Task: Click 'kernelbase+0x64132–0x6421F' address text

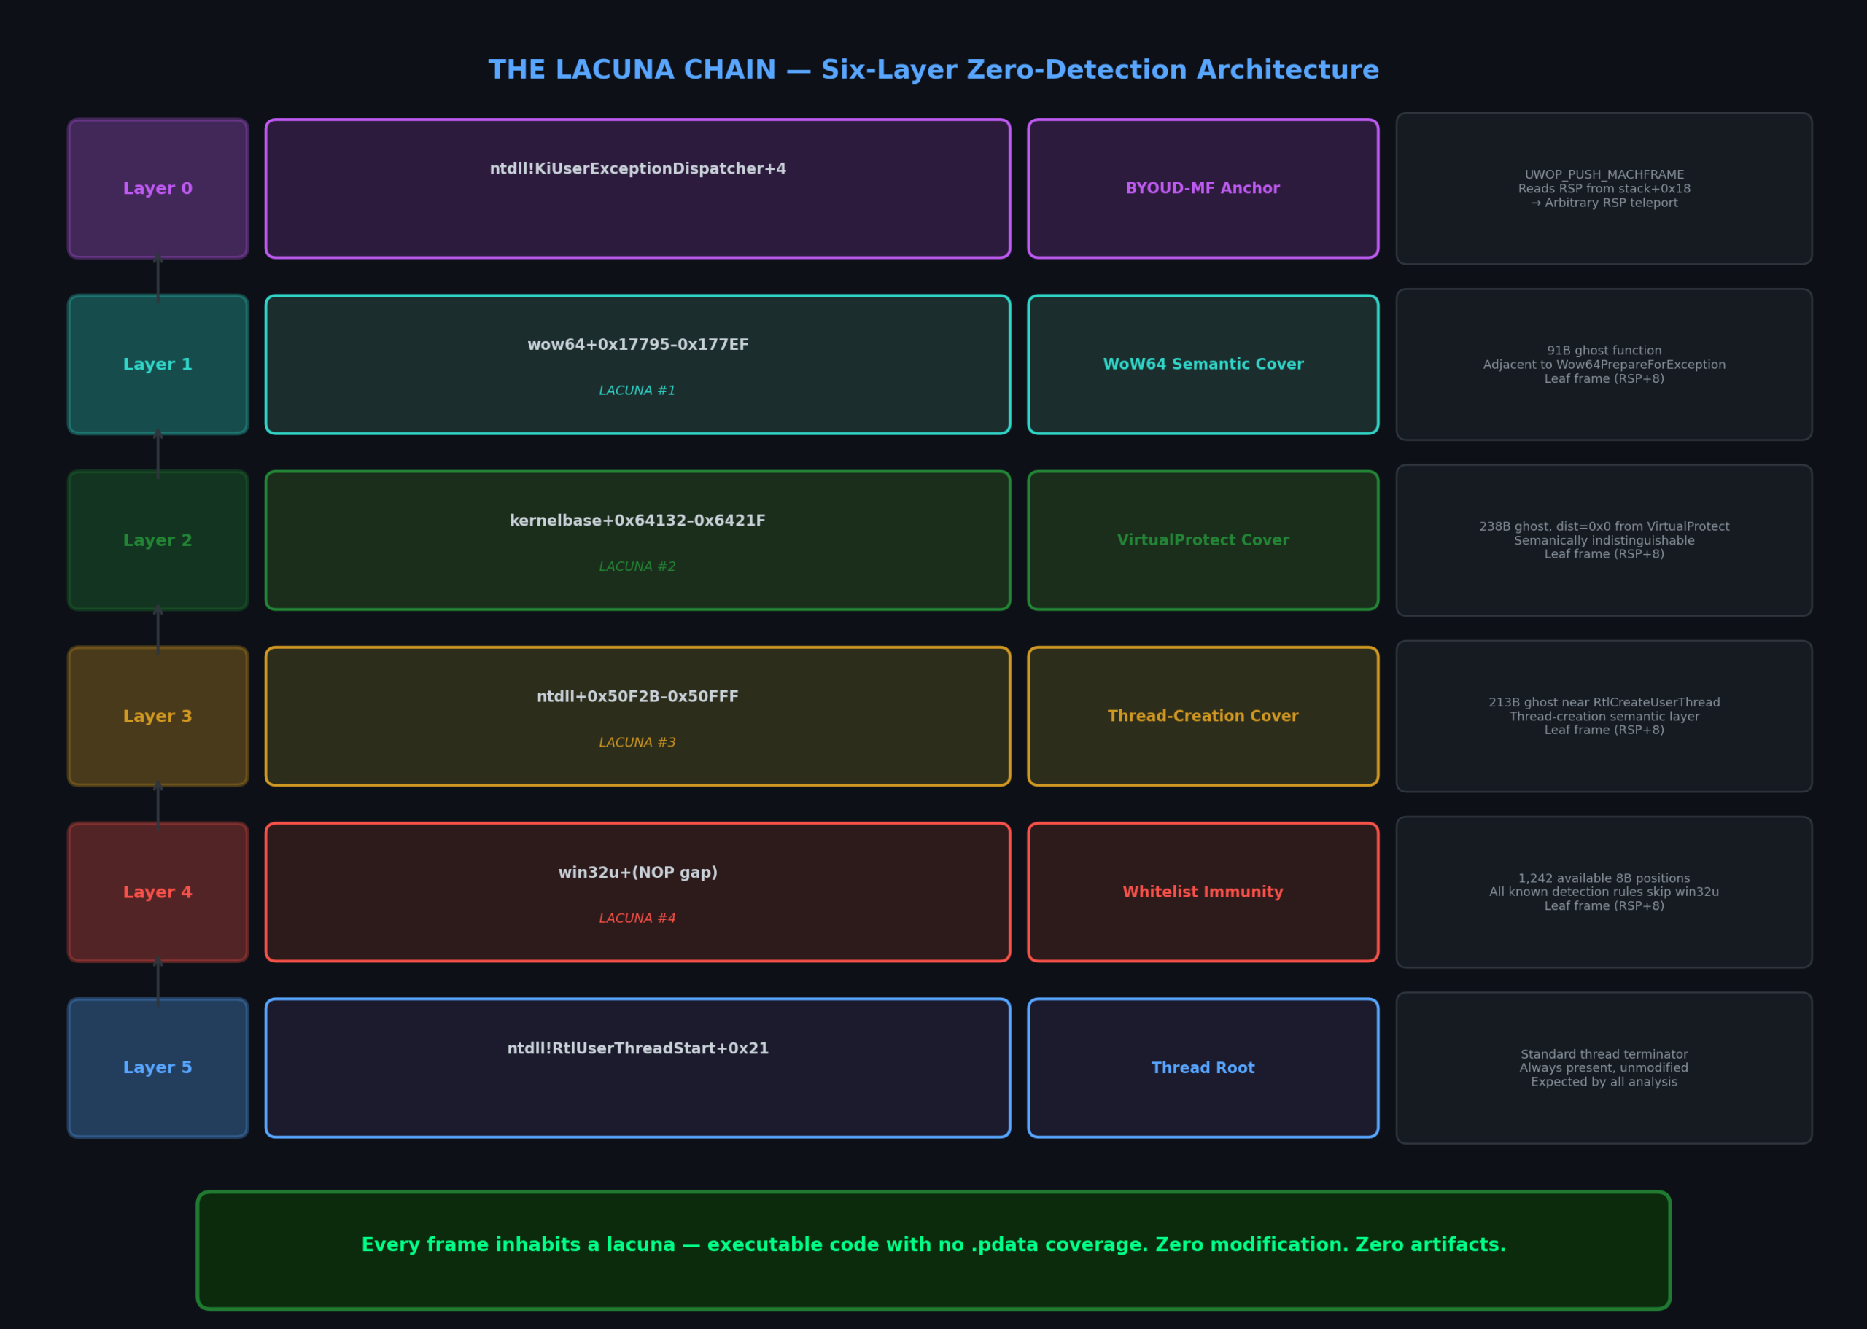Action: coord(637,521)
